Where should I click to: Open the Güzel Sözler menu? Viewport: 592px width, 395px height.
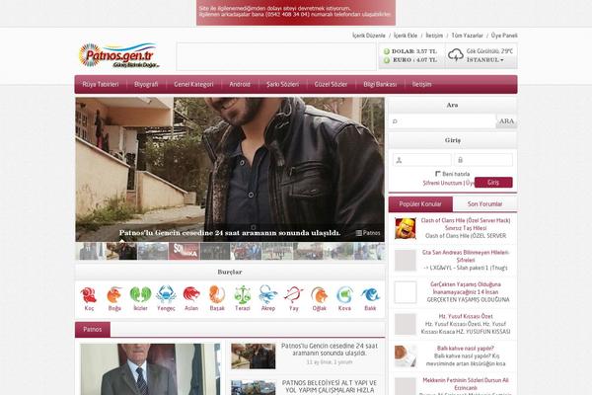(332, 84)
